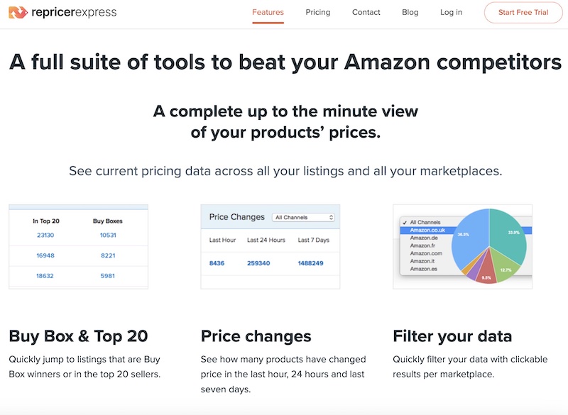Click the dropdown arrows on All Channels selector
Screen dimensions: 568x415
coord(331,218)
